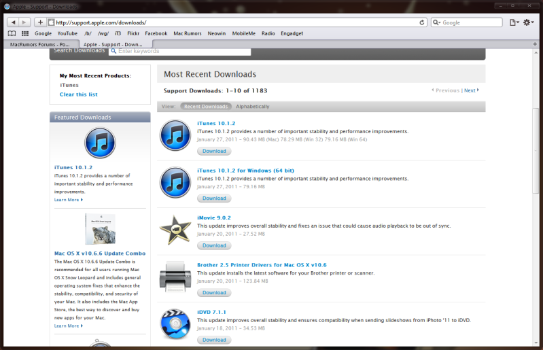Download iTunes 10.1.2

click(x=214, y=152)
